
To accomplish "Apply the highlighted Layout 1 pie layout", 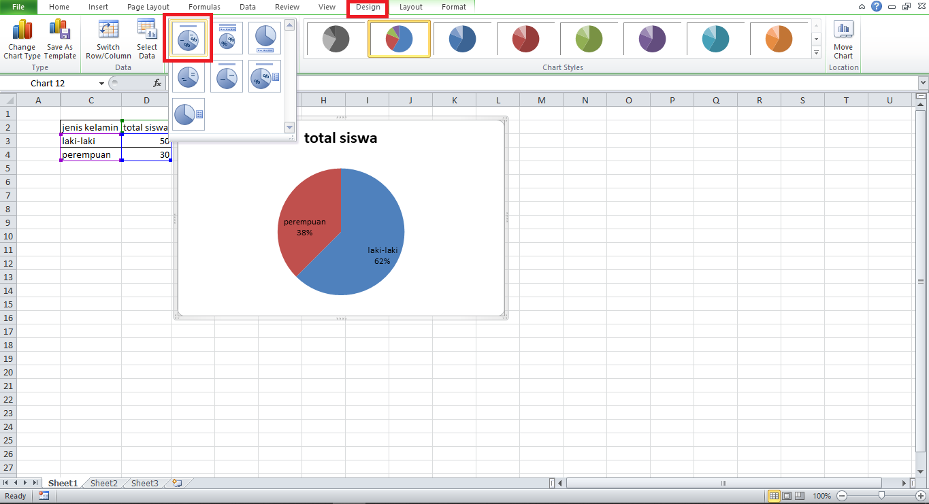I will [188, 37].
